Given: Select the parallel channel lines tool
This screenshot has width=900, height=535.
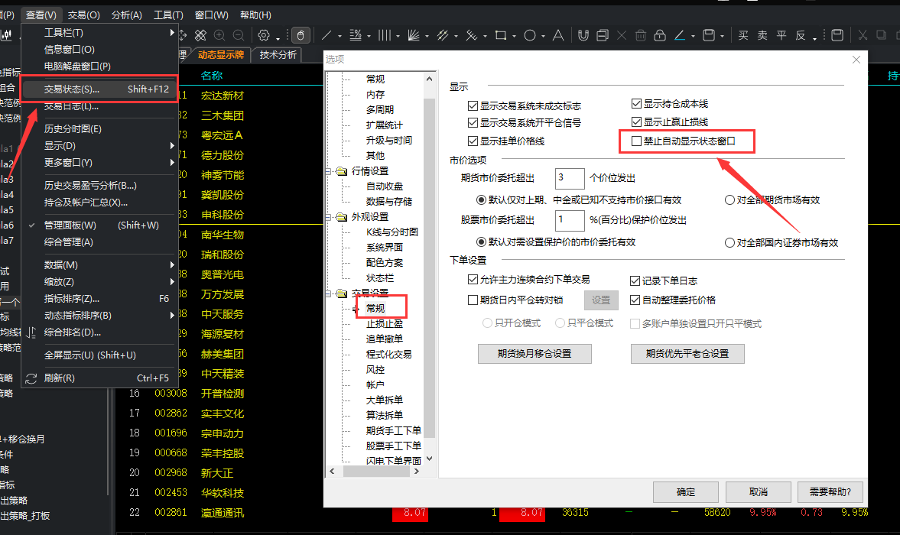Looking at the screenshot, I should [443, 36].
